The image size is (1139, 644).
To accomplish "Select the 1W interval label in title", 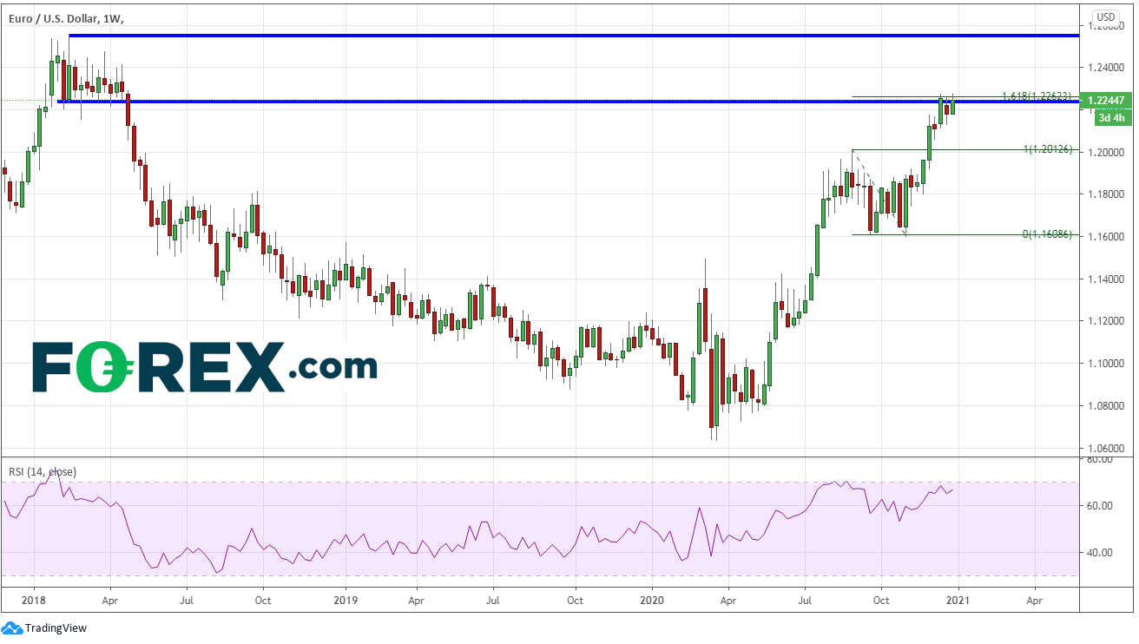I will coord(113,17).
